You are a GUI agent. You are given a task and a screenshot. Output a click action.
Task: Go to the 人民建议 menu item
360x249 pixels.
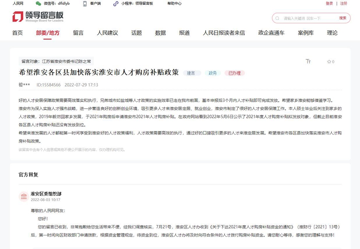coord(107,33)
